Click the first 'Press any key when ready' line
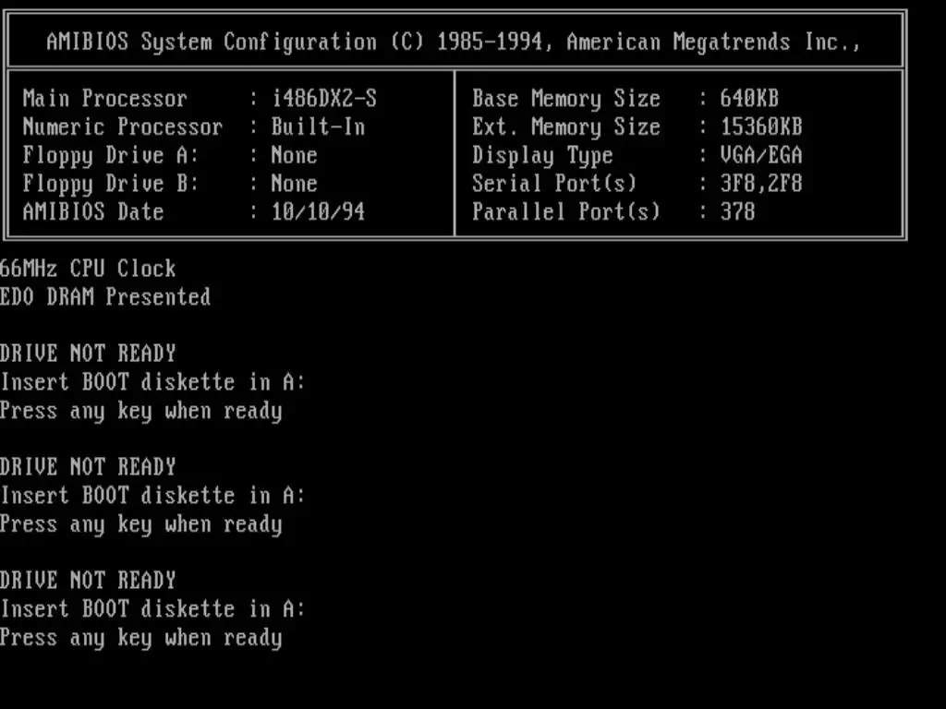 tap(141, 411)
